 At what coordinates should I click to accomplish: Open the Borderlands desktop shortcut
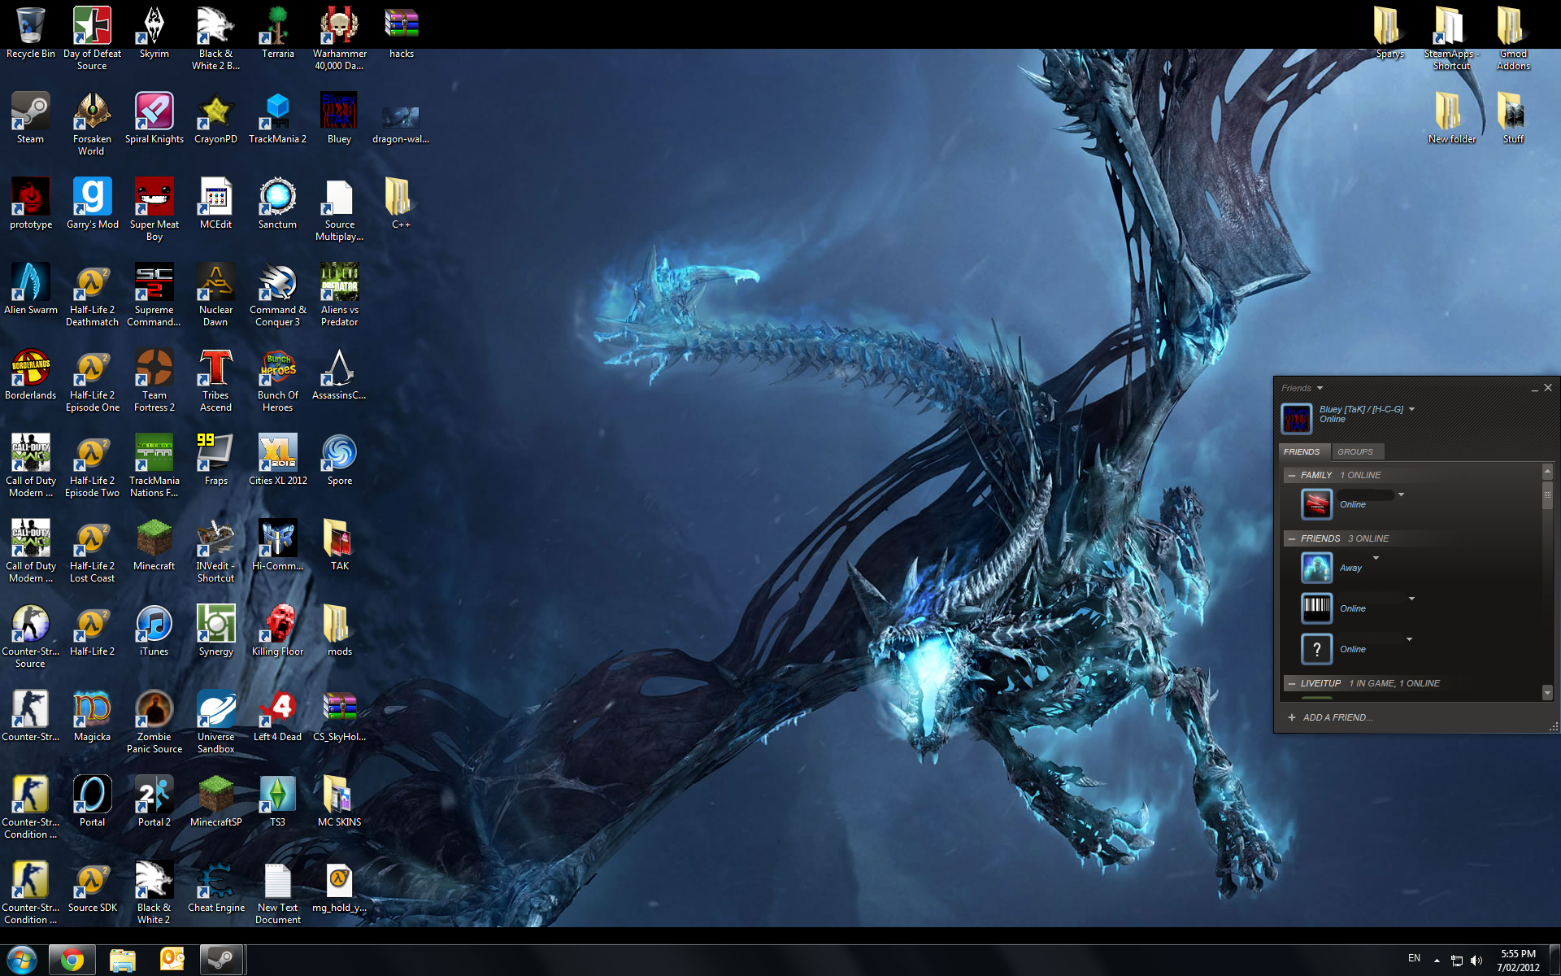30,374
